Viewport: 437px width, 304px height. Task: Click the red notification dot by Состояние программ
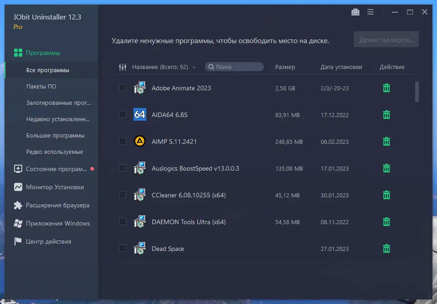coord(92,169)
